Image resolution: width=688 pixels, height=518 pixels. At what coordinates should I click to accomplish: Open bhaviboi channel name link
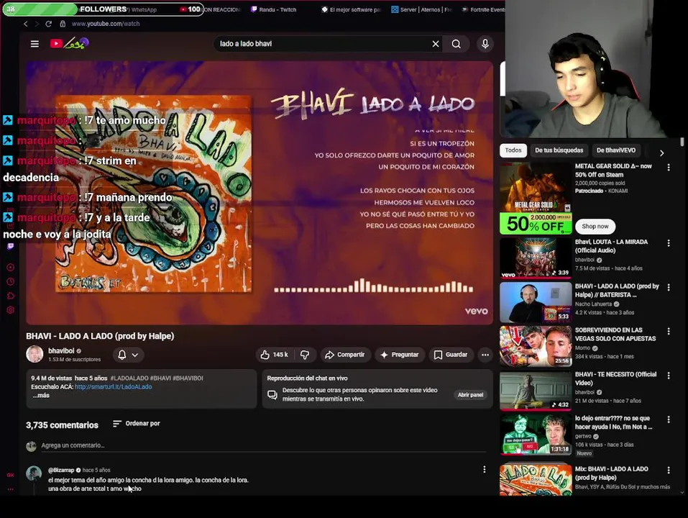61,351
